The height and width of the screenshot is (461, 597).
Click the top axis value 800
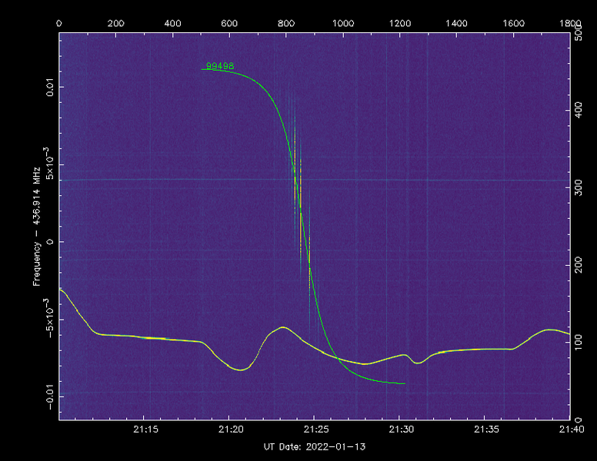286,24
